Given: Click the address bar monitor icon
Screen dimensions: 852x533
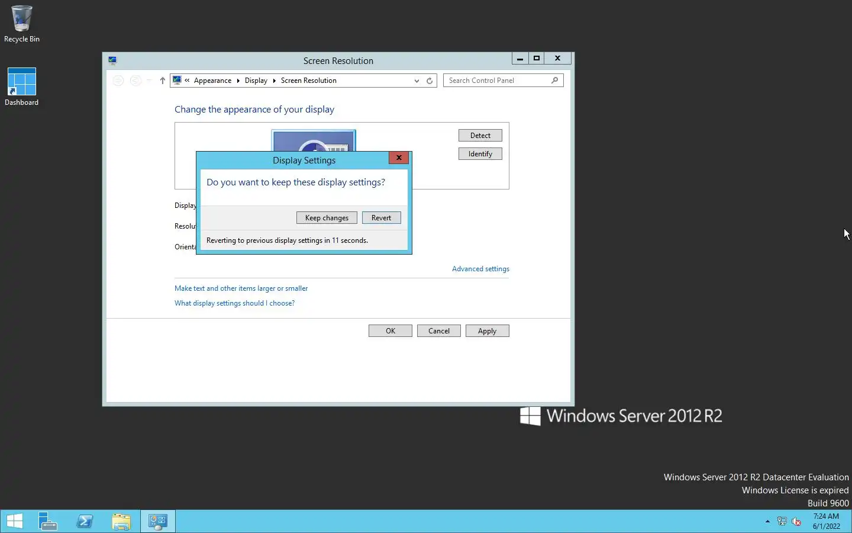Looking at the screenshot, I should click(x=177, y=80).
